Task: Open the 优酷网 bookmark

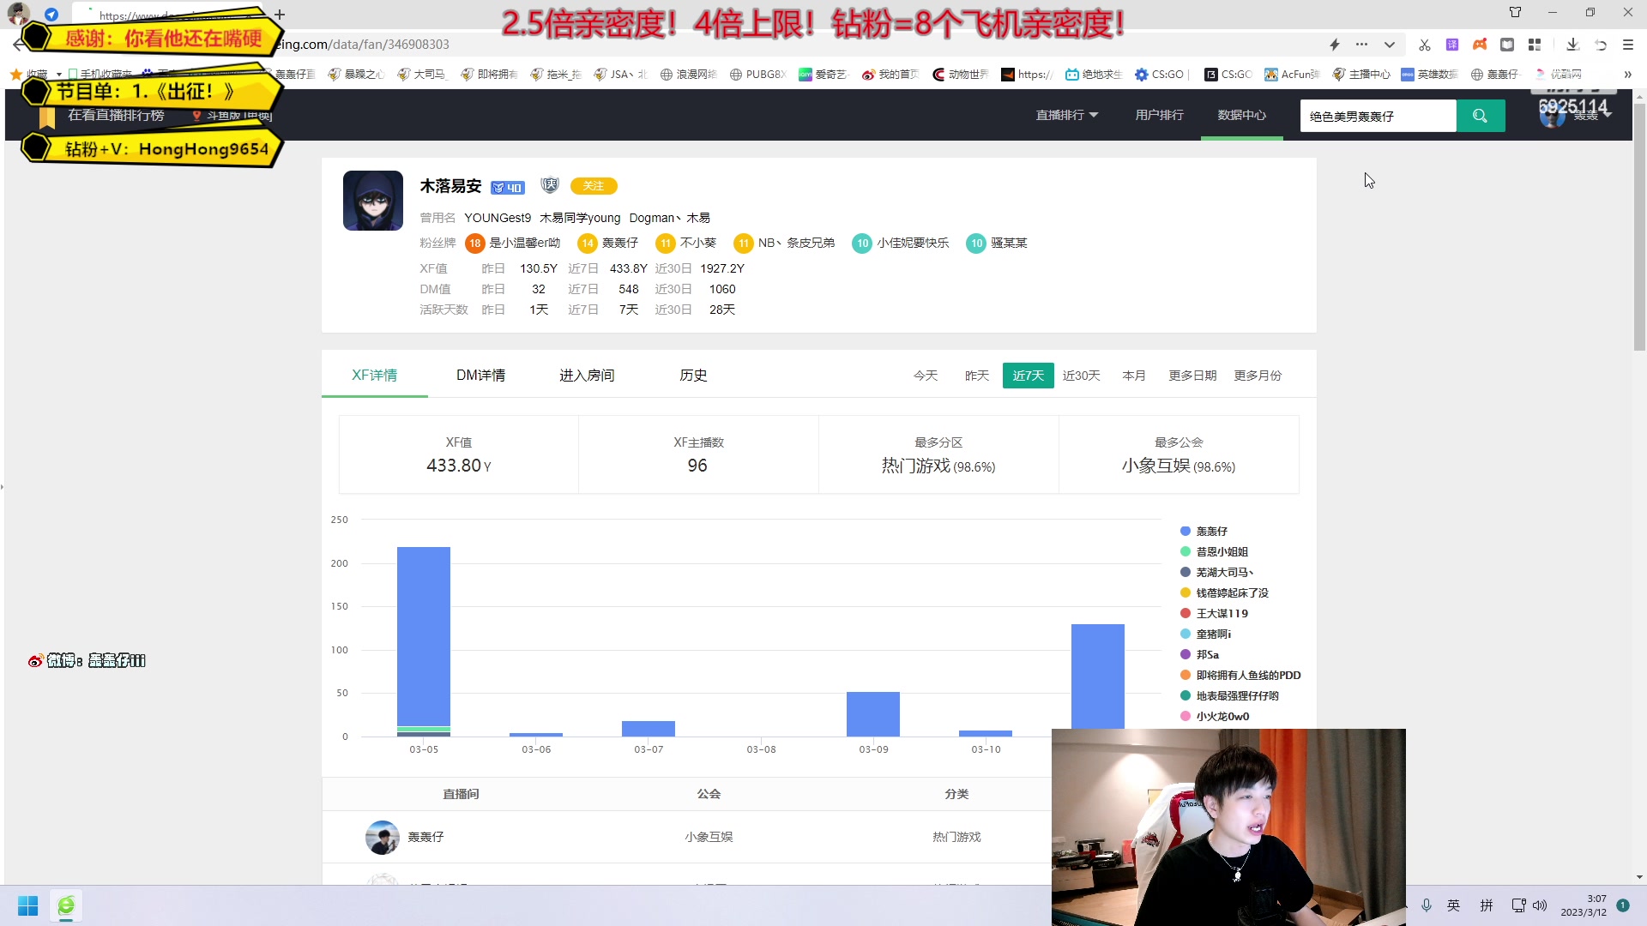Action: click(1558, 75)
